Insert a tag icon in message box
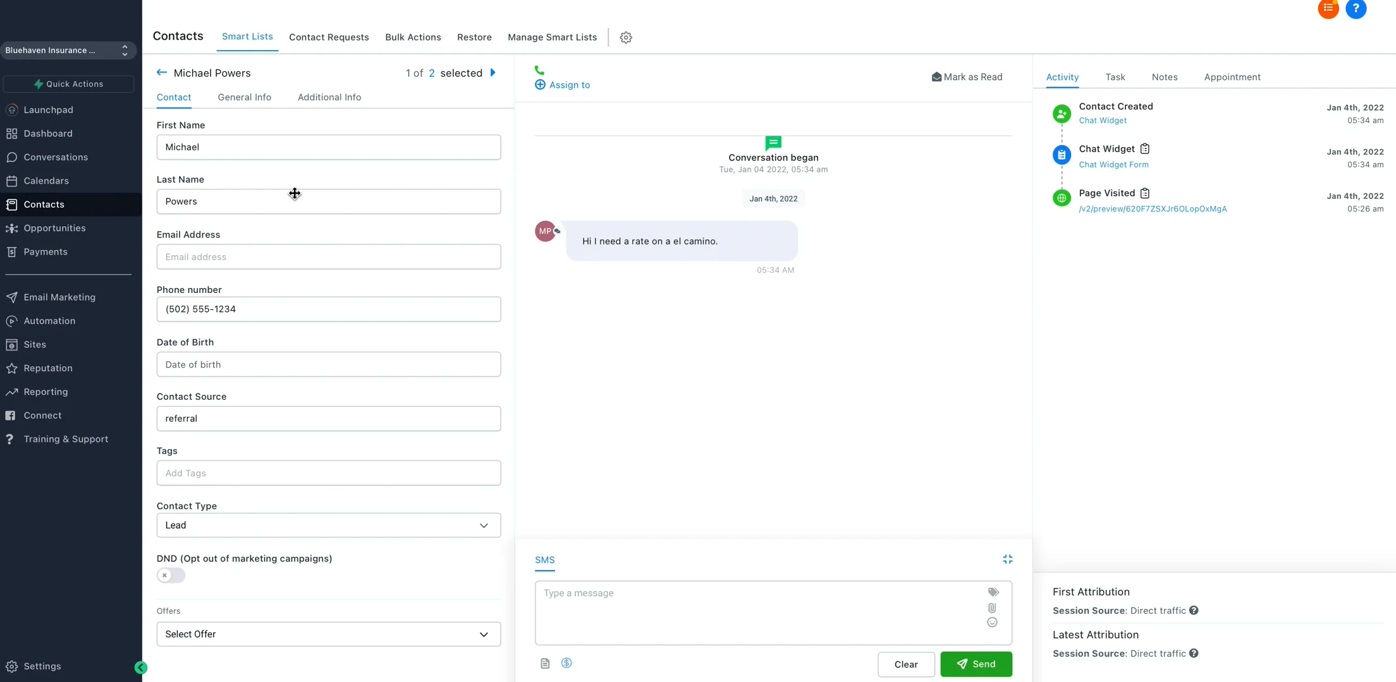This screenshot has width=1396, height=682. 993,592
